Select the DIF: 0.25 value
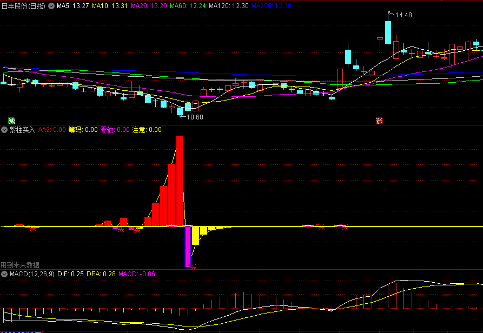483x333 pixels. pos(70,274)
